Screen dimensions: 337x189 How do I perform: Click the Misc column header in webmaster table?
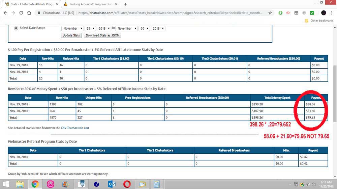[286, 150]
